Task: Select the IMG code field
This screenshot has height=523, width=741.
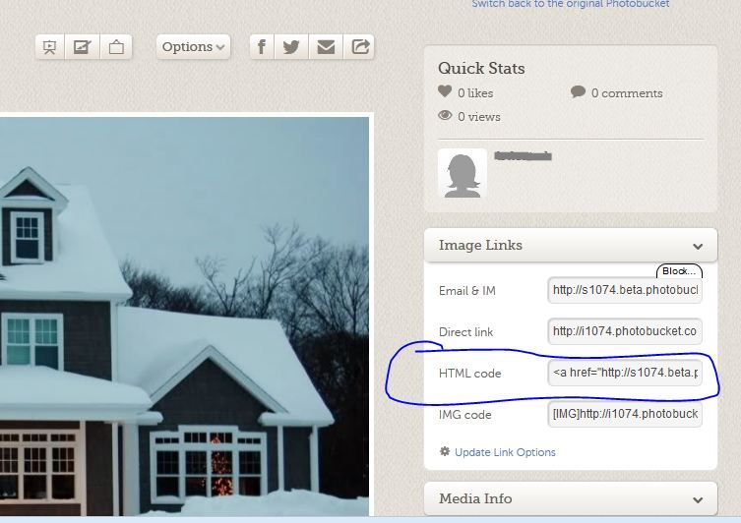Action: pos(625,414)
